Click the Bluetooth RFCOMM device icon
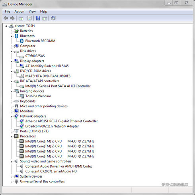Screen dimensions: 195x195 click(x=22, y=41)
